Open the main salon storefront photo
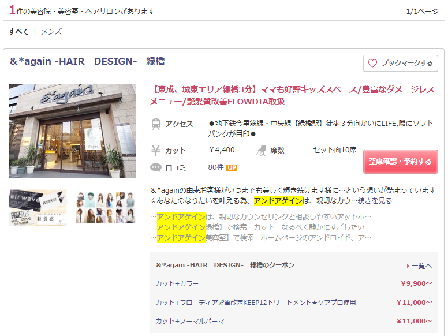The height and width of the screenshot is (336, 448). tap(72, 131)
